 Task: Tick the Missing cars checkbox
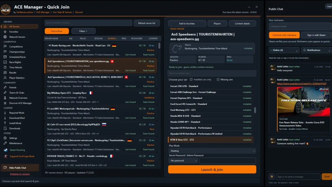(218, 79)
